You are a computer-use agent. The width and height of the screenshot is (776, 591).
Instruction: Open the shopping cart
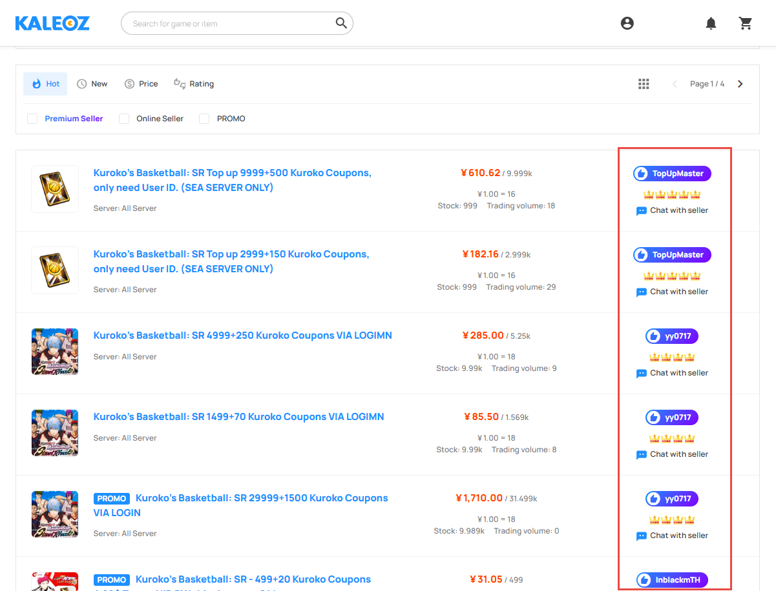point(746,24)
